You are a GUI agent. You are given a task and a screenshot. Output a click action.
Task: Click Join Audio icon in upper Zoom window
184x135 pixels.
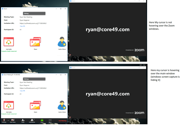coord(9,42)
